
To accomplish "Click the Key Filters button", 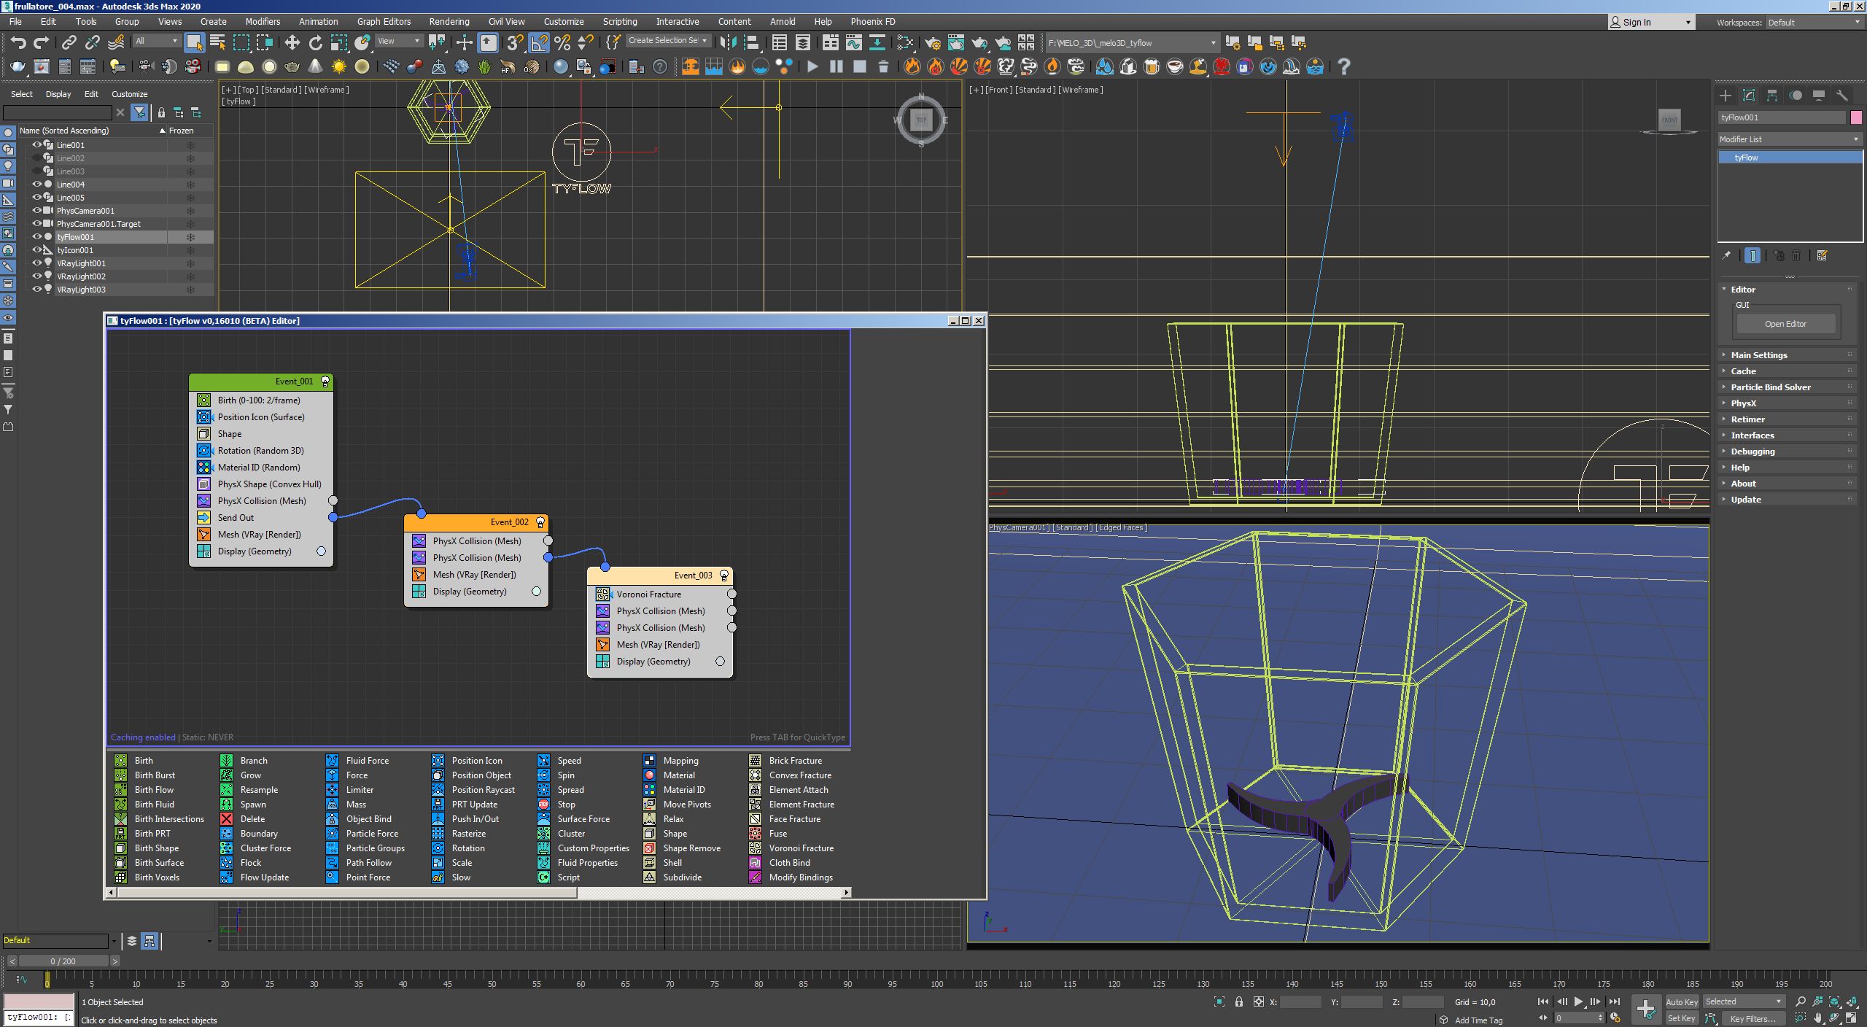I will 1753,1018.
